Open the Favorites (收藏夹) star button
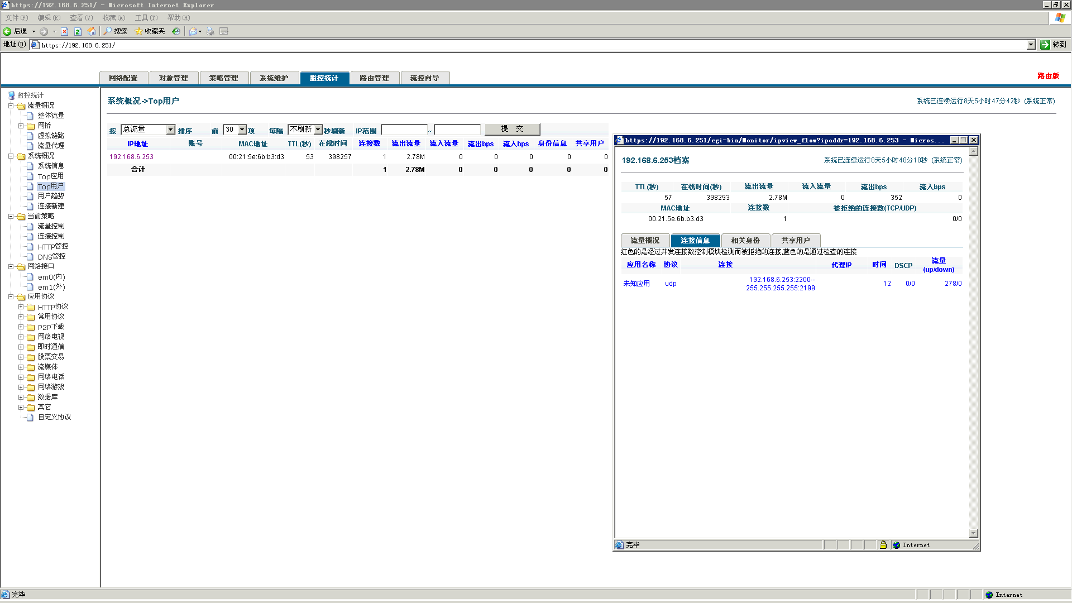 pos(150,31)
